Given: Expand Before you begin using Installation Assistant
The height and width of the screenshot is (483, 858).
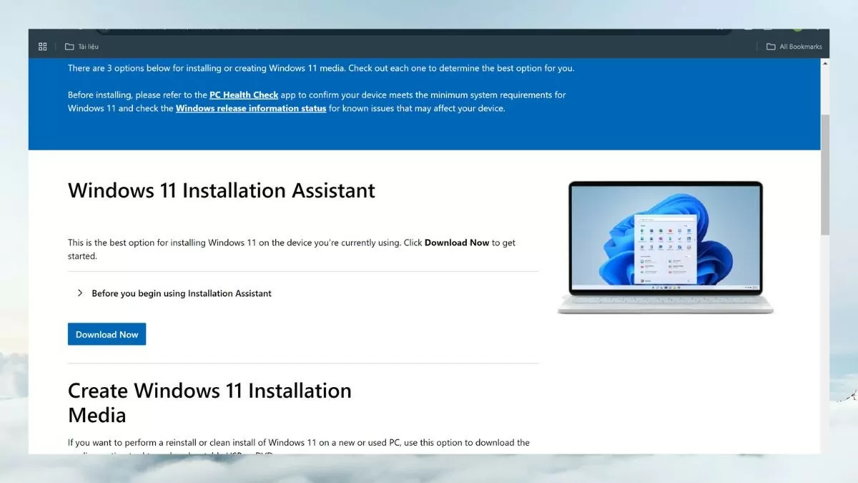Looking at the screenshot, I should click(x=80, y=293).
